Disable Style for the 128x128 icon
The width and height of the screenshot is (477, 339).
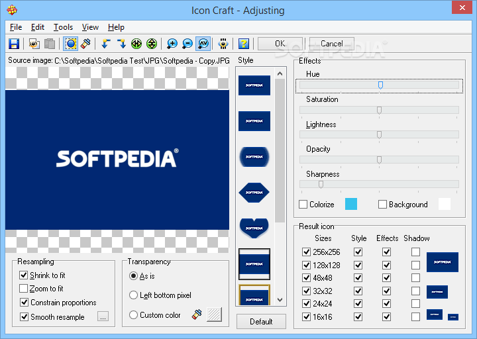click(358, 265)
